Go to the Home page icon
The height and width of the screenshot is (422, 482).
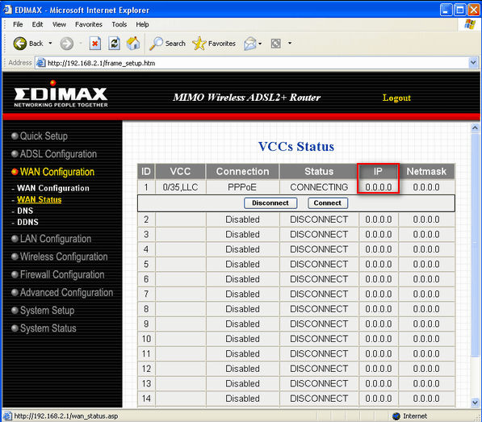click(x=133, y=44)
